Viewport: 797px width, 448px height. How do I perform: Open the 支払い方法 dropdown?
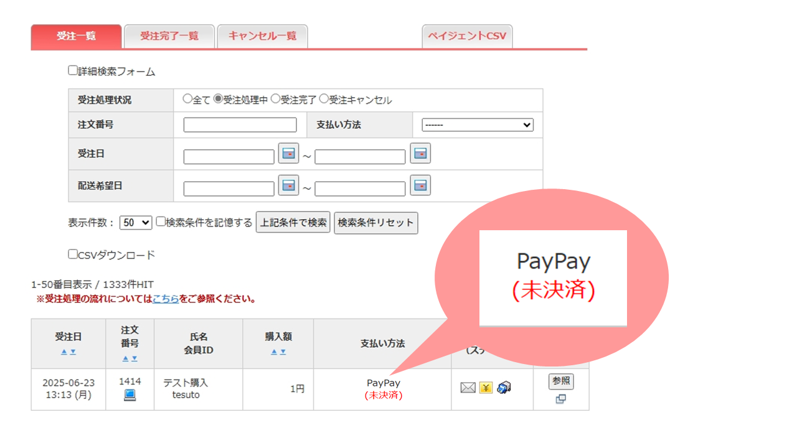pos(478,125)
